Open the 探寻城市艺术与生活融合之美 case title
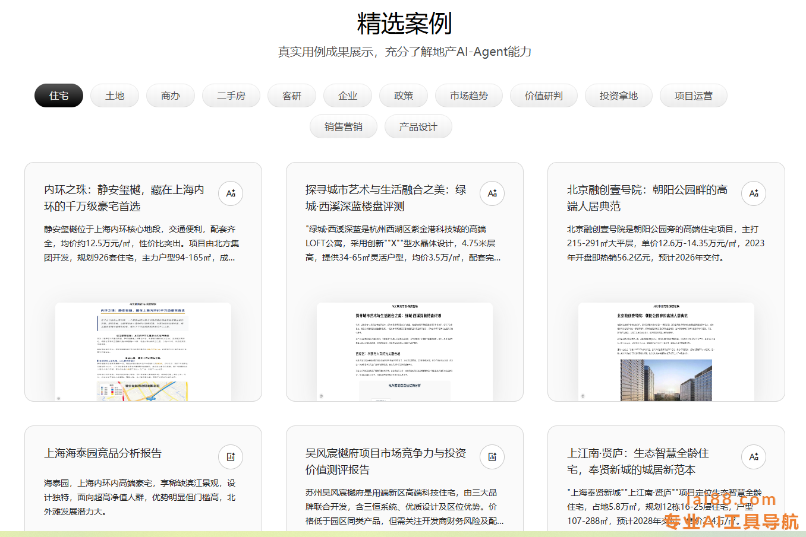Image resolution: width=806 pixels, height=537 pixels. [386, 198]
